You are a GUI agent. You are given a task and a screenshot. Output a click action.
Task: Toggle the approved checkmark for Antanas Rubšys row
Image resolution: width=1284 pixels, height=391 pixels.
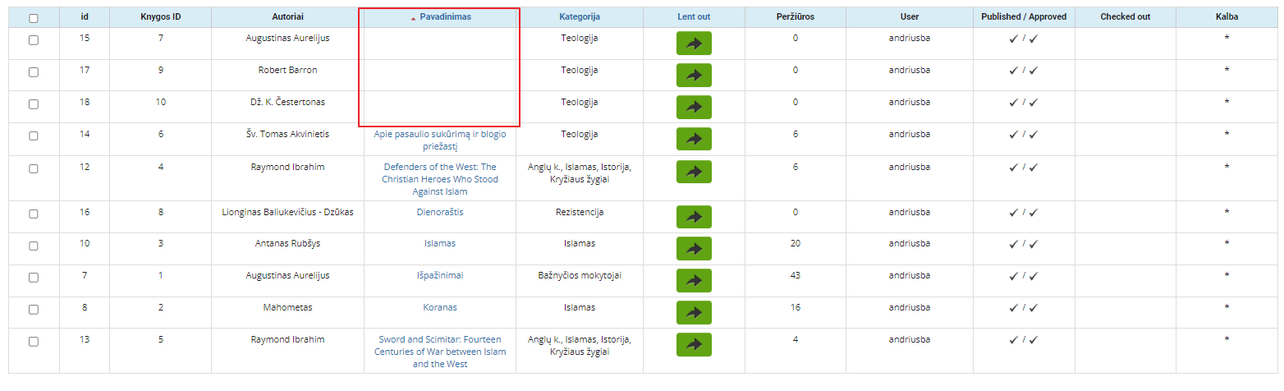(1034, 244)
